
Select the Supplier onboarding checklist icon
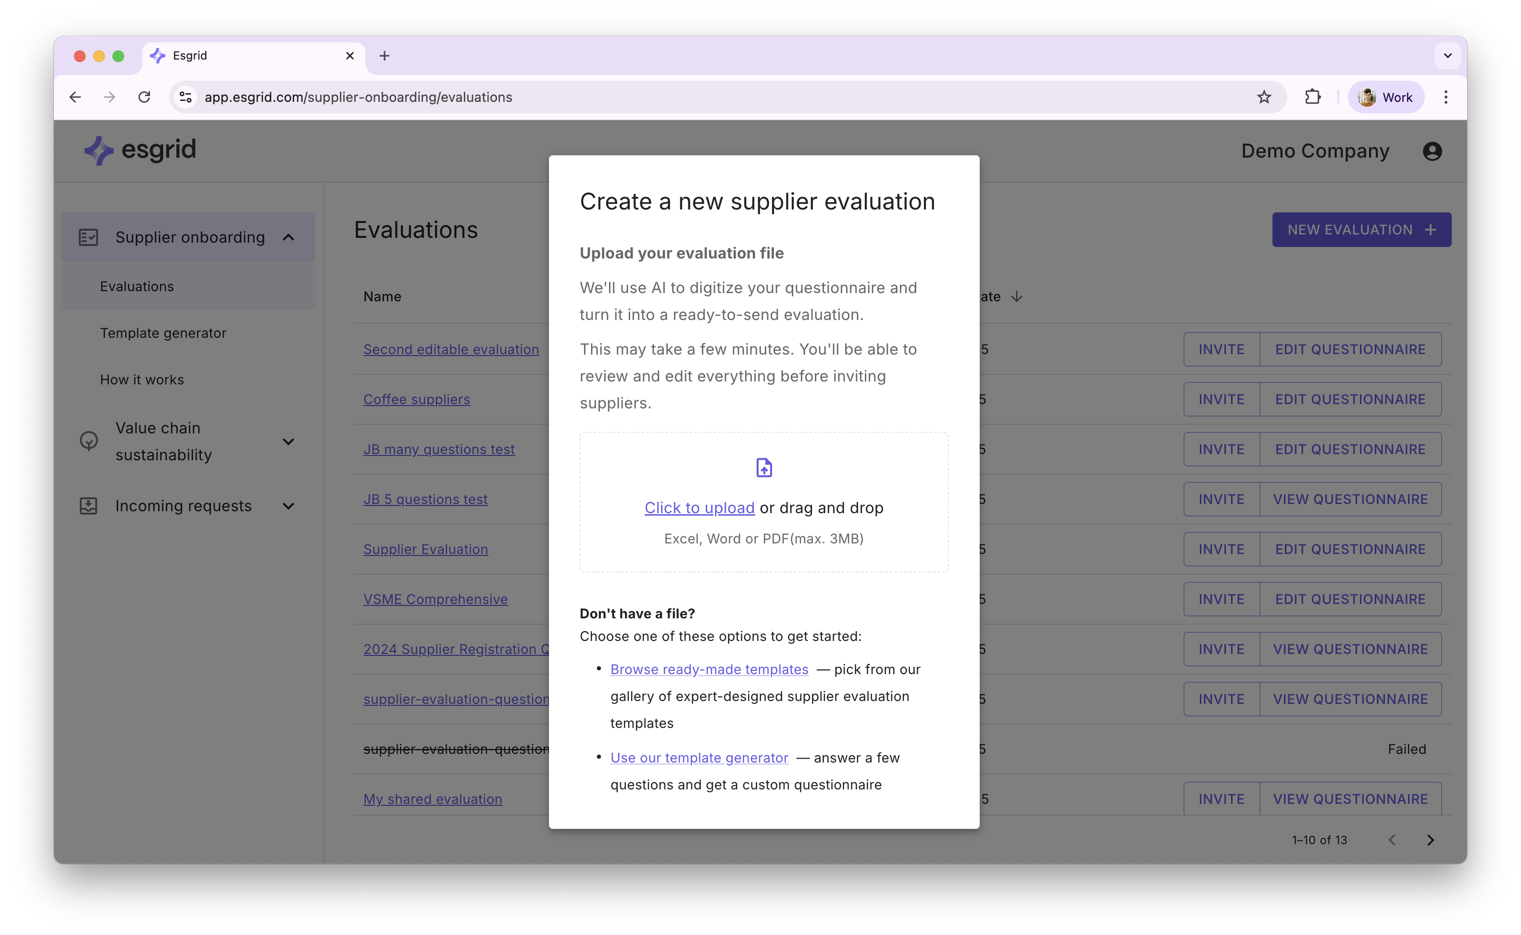coord(89,236)
